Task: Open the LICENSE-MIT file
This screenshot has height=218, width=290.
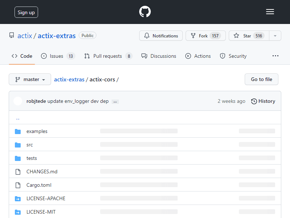Action: tap(41, 212)
